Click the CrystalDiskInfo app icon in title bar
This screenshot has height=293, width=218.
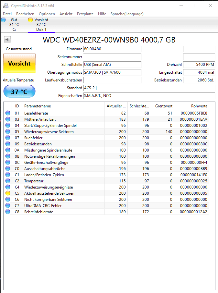tap(6, 6)
